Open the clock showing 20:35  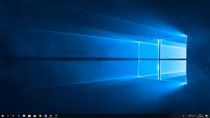click(200, 116)
